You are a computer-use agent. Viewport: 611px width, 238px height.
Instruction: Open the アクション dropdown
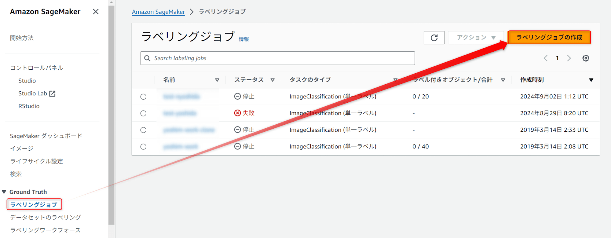(476, 38)
